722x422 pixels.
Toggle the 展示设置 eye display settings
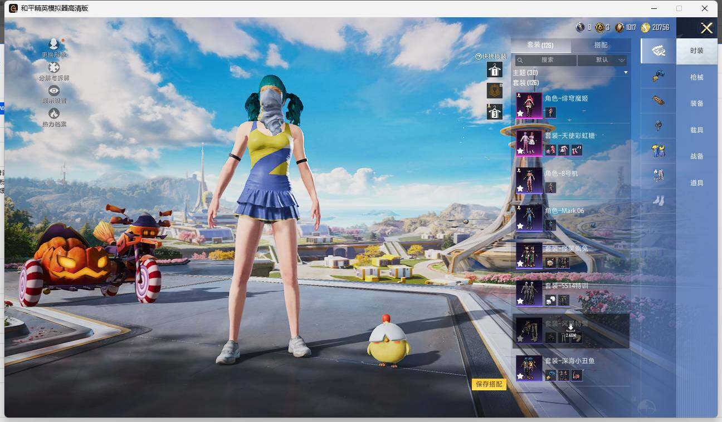(x=54, y=91)
